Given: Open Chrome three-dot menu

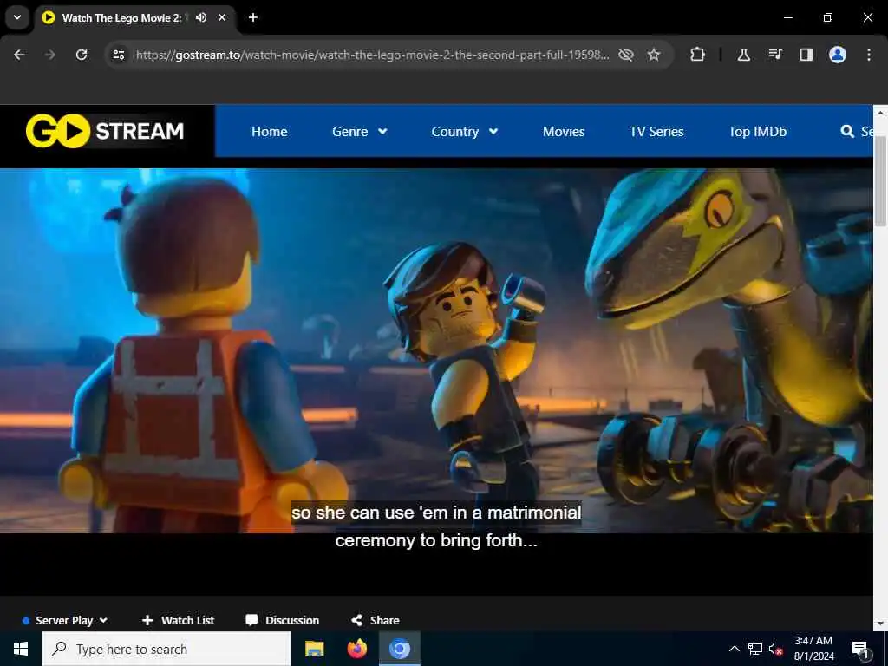Looking at the screenshot, I should (x=869, y=55).
